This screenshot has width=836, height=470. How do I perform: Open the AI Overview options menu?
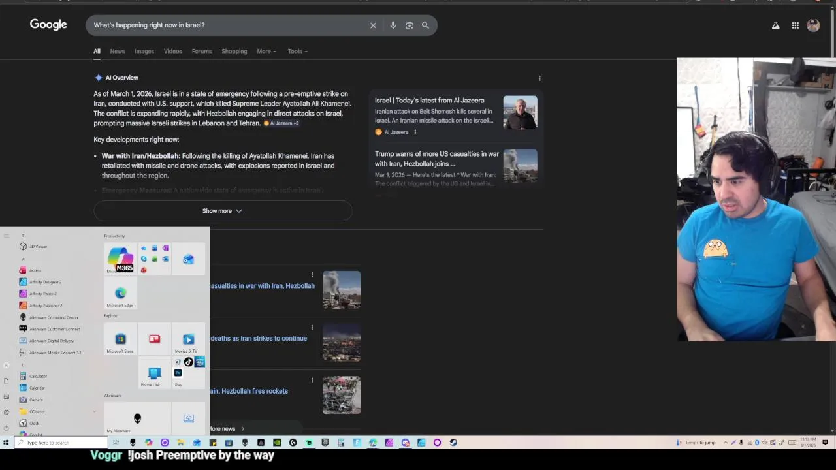point(539,78)
